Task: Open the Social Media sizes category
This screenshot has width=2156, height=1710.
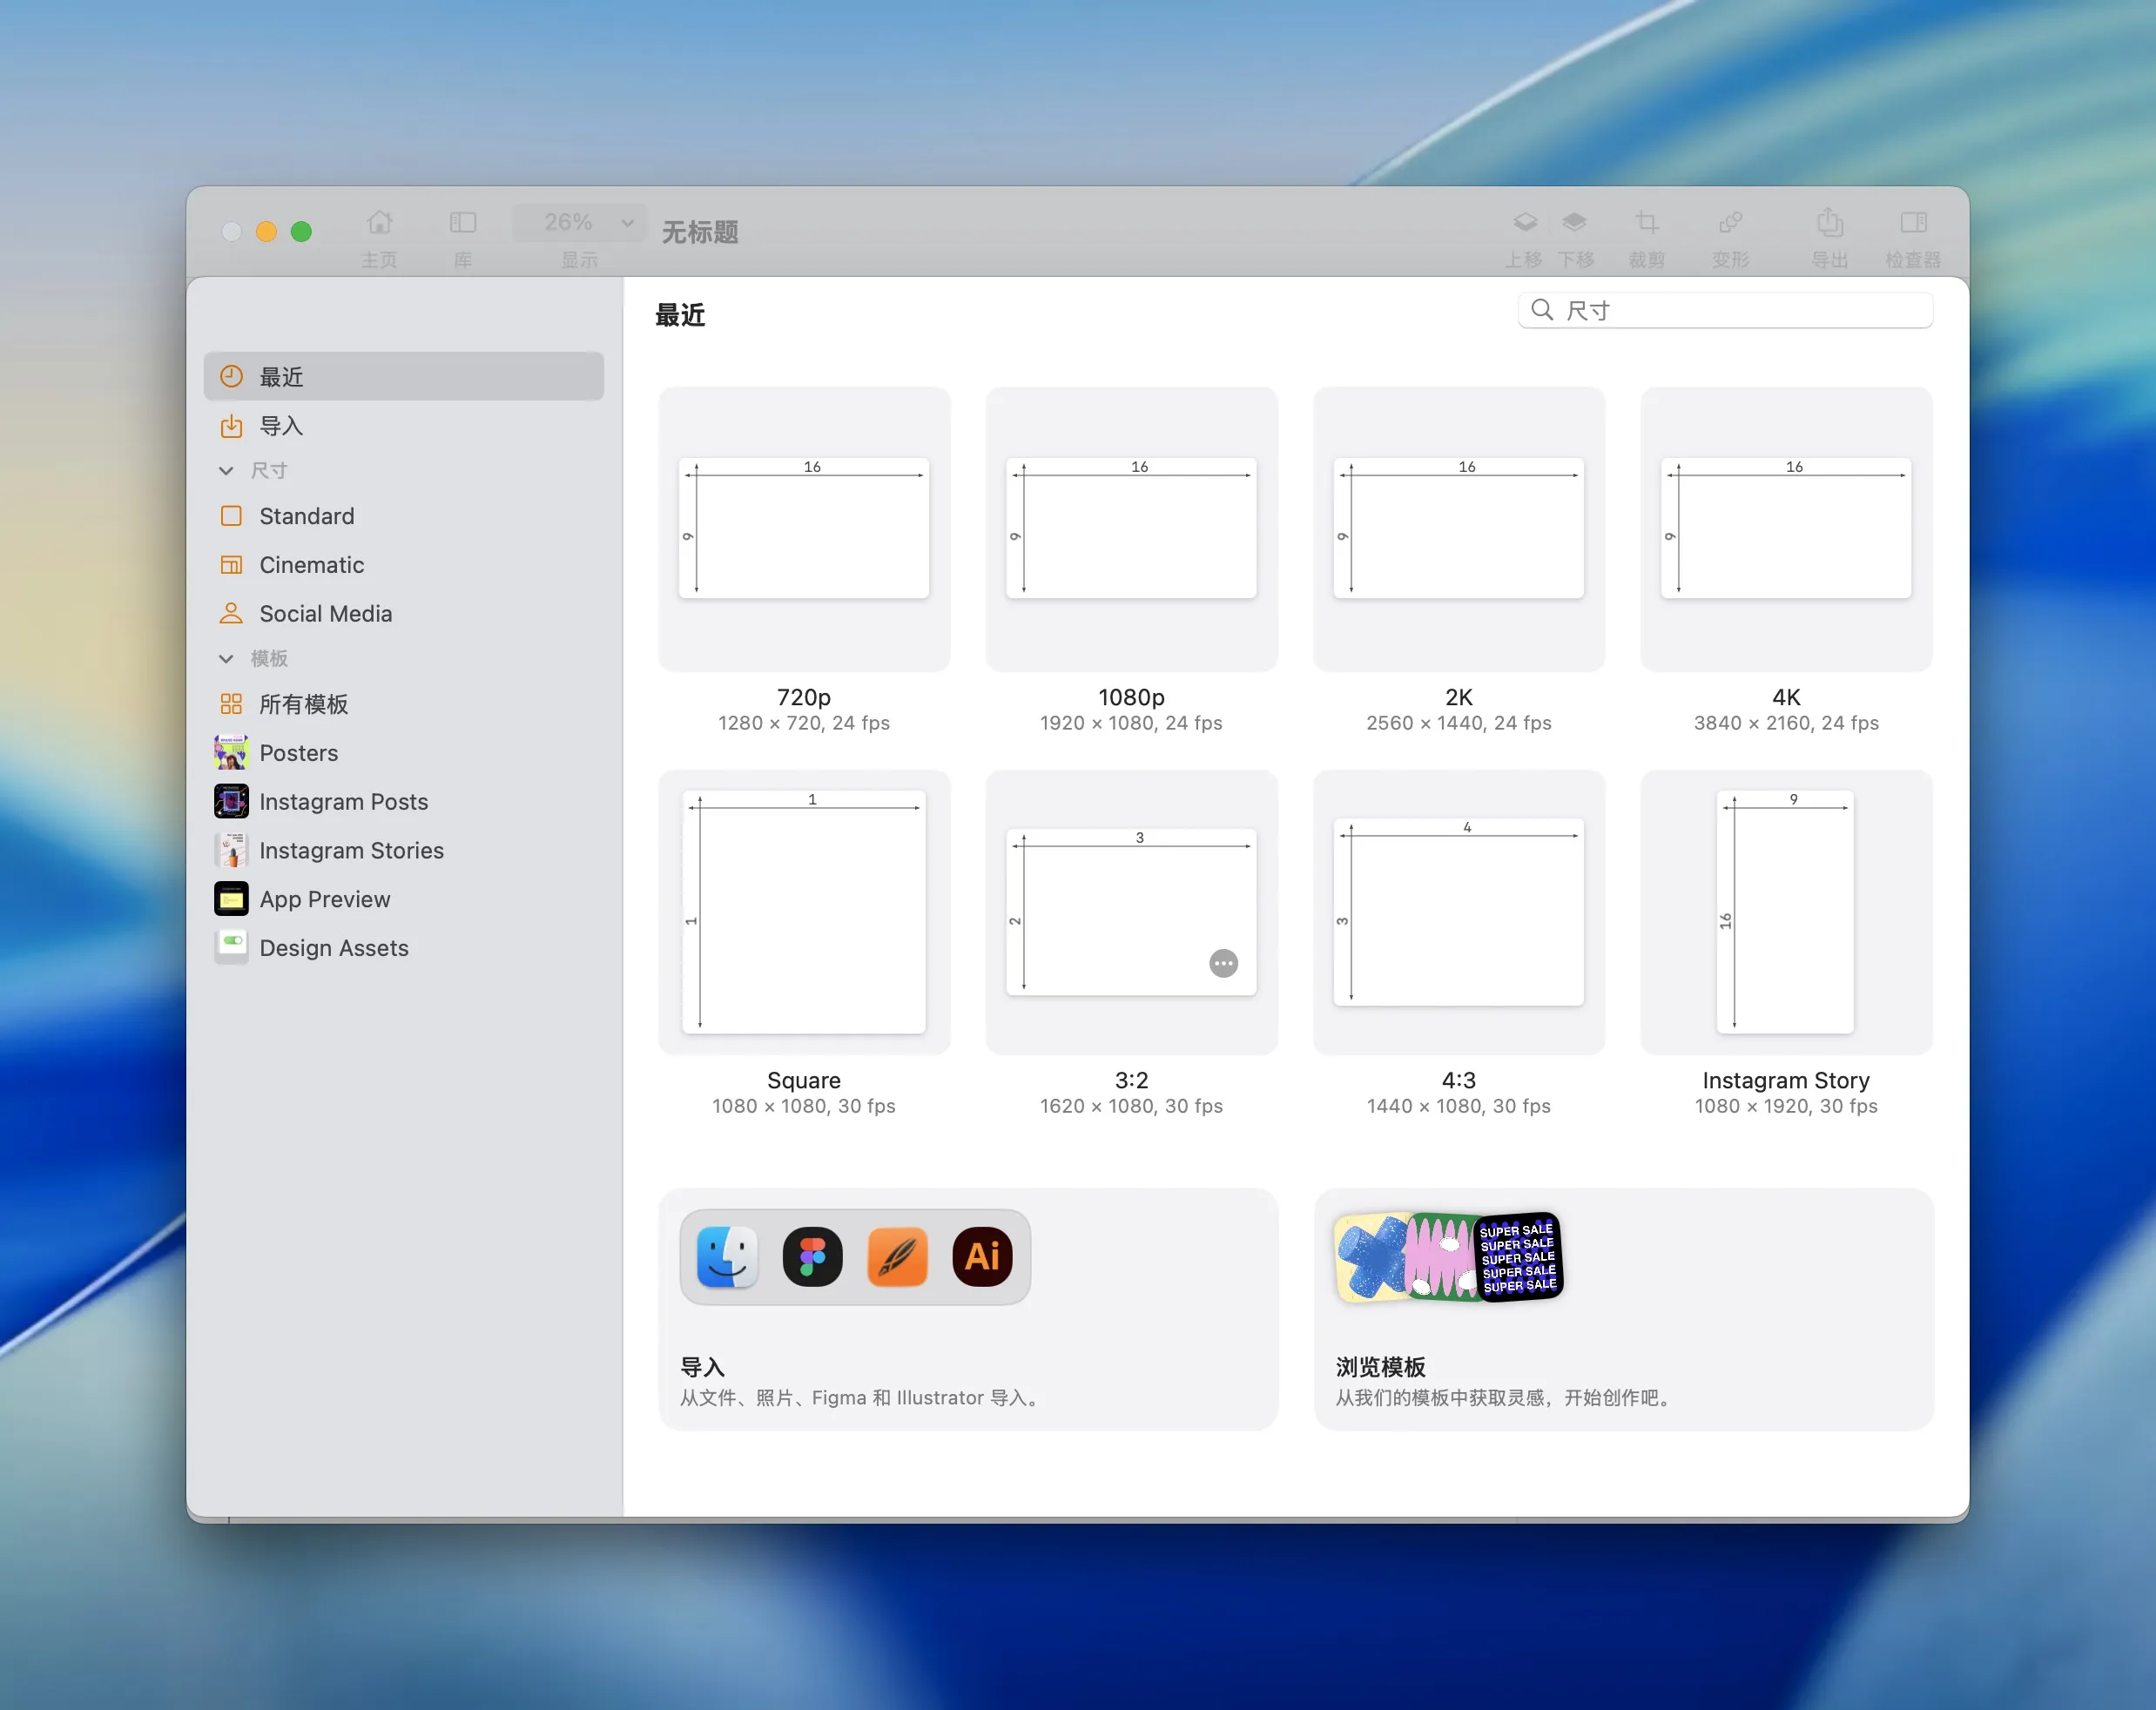Action: pos(404,614)
